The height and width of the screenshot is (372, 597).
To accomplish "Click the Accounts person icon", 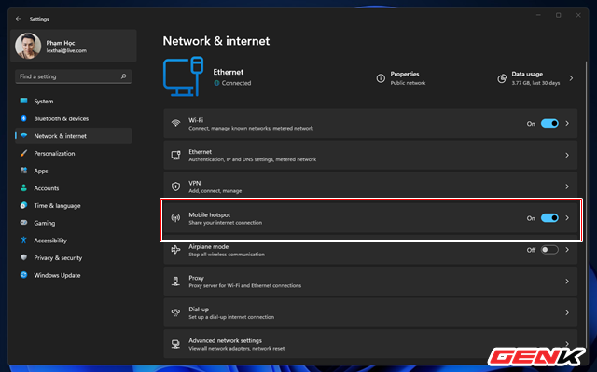I will pyautogui.click(x=23, y=188).
